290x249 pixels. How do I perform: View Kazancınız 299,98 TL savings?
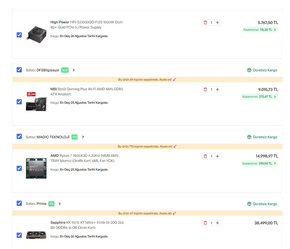coord(260,164)
